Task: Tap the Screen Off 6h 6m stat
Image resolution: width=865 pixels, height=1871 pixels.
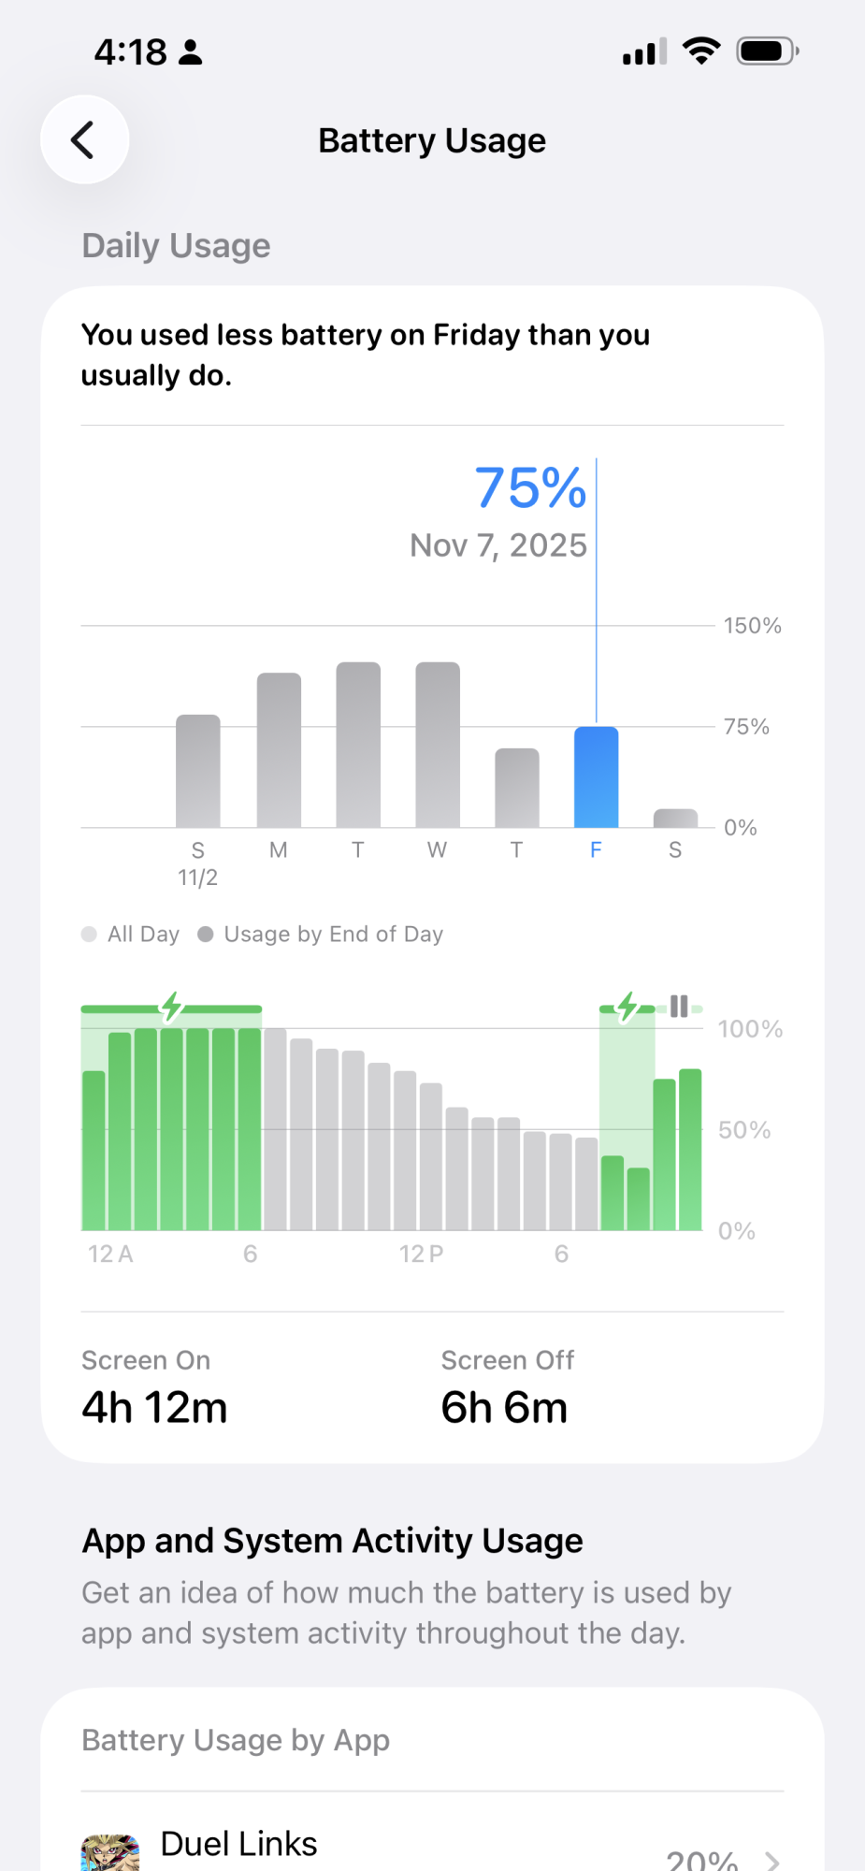Action: click(508, 1388)
